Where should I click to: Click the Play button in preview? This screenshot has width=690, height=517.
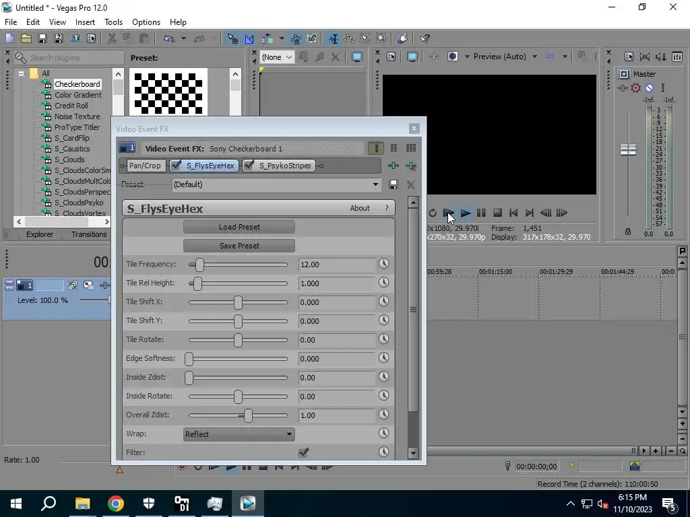click(x=465, y=213)
